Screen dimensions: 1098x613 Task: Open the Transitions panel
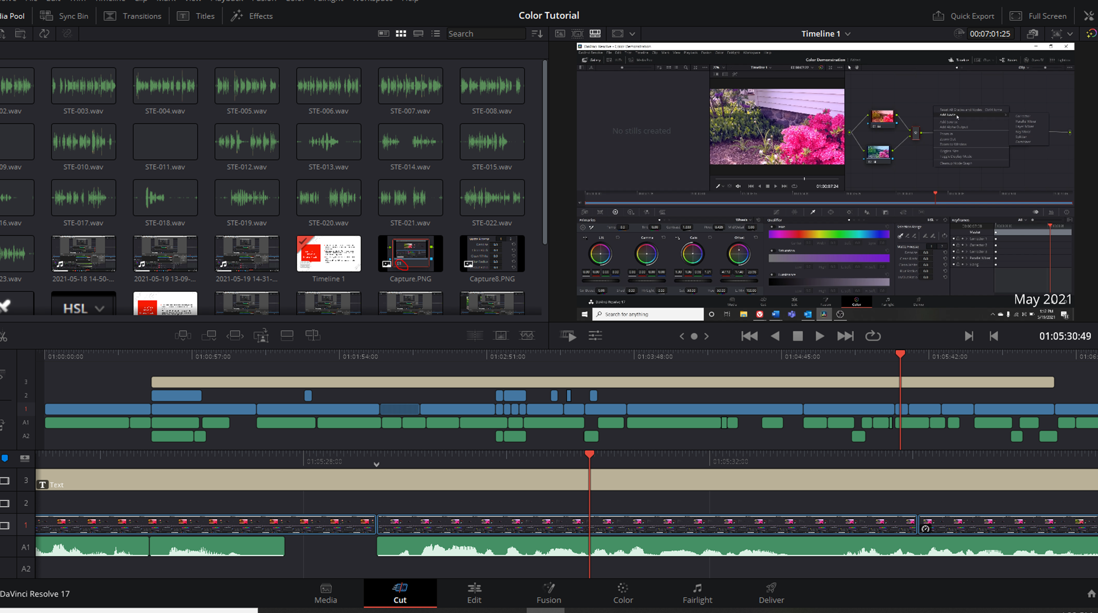133,15
